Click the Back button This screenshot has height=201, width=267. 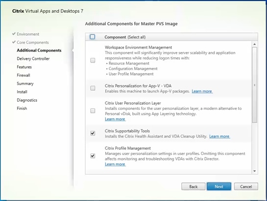click(x=193, y=186)
